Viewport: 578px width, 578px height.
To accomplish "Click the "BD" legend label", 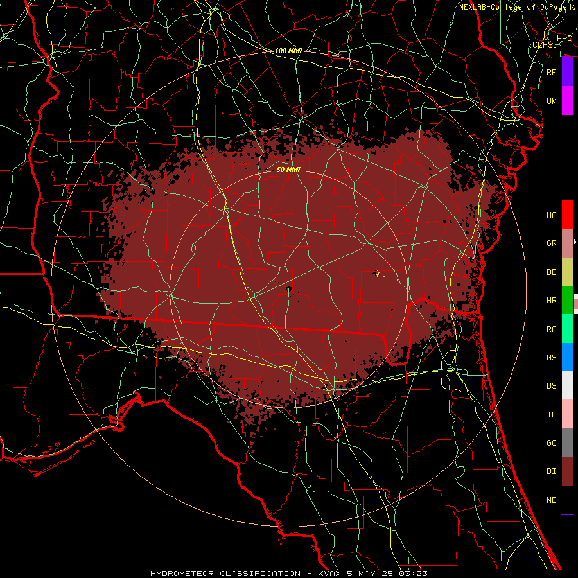I will (x=551, y=272).
